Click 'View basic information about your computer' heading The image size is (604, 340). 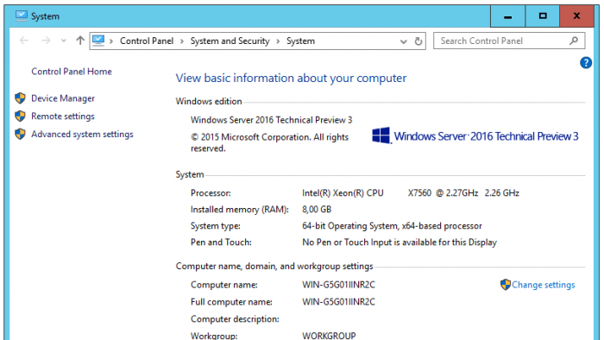click(292, 79)
